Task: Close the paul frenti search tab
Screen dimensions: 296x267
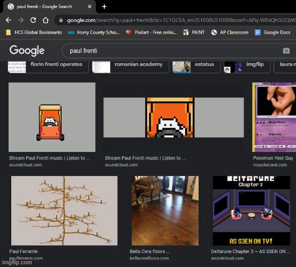Action: [90, 6]
